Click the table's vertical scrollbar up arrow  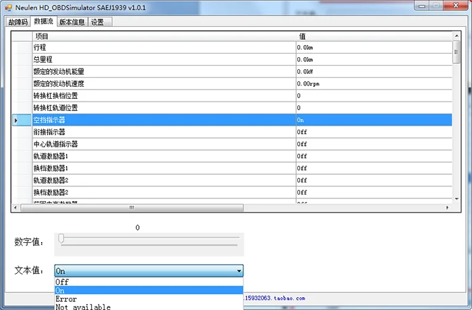pos(456,36)
